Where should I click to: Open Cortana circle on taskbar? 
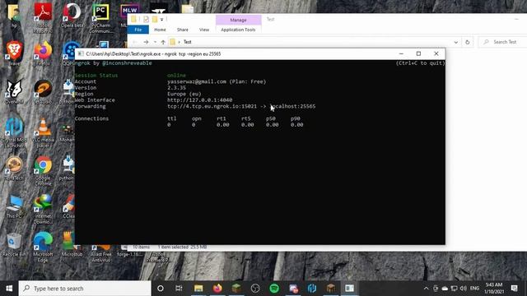tap(161, 289)
